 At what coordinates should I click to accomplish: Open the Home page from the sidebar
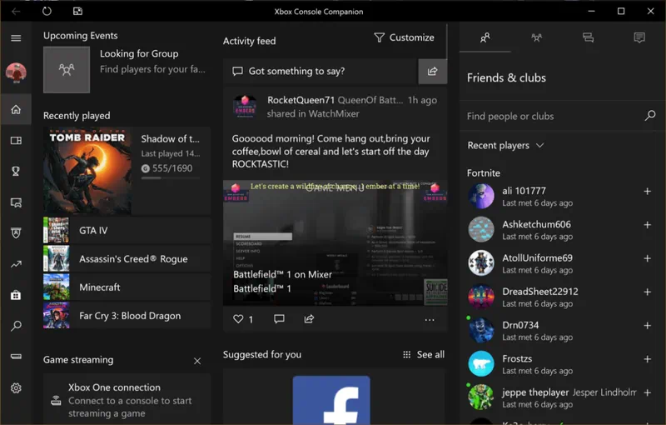[16, 110]
